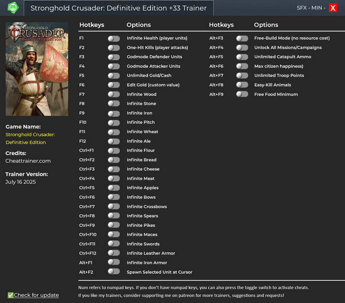Switch on Godmode Attacker Units

click(114, 66)
